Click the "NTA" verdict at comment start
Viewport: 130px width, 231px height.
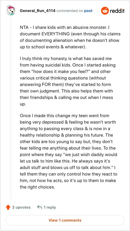pos(23,27)
